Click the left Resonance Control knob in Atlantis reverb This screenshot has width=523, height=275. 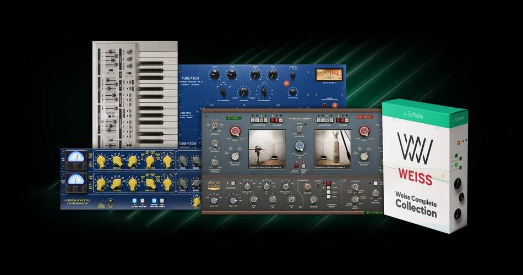coord(215,162)
